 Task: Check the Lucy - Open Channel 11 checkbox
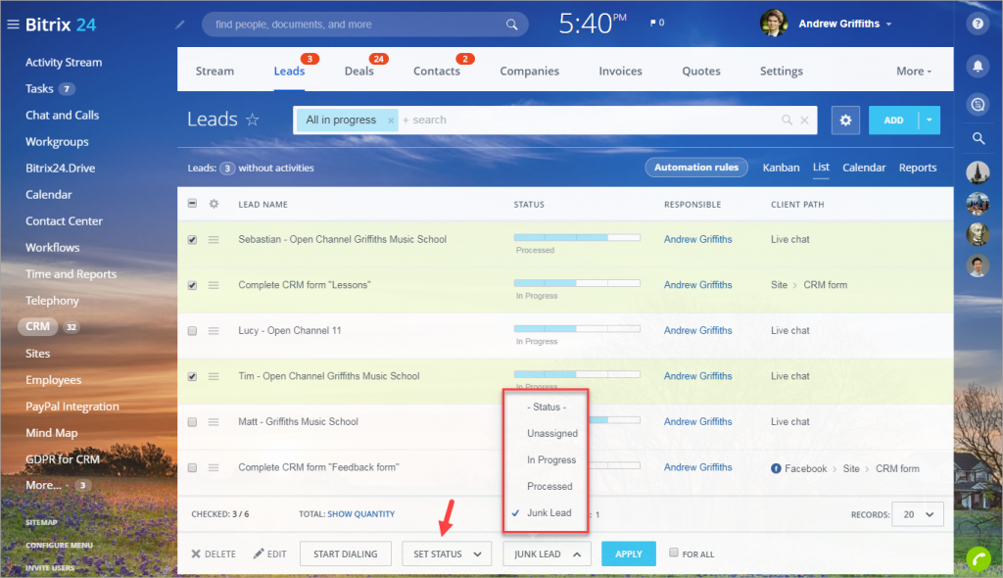tap(192, 331)
